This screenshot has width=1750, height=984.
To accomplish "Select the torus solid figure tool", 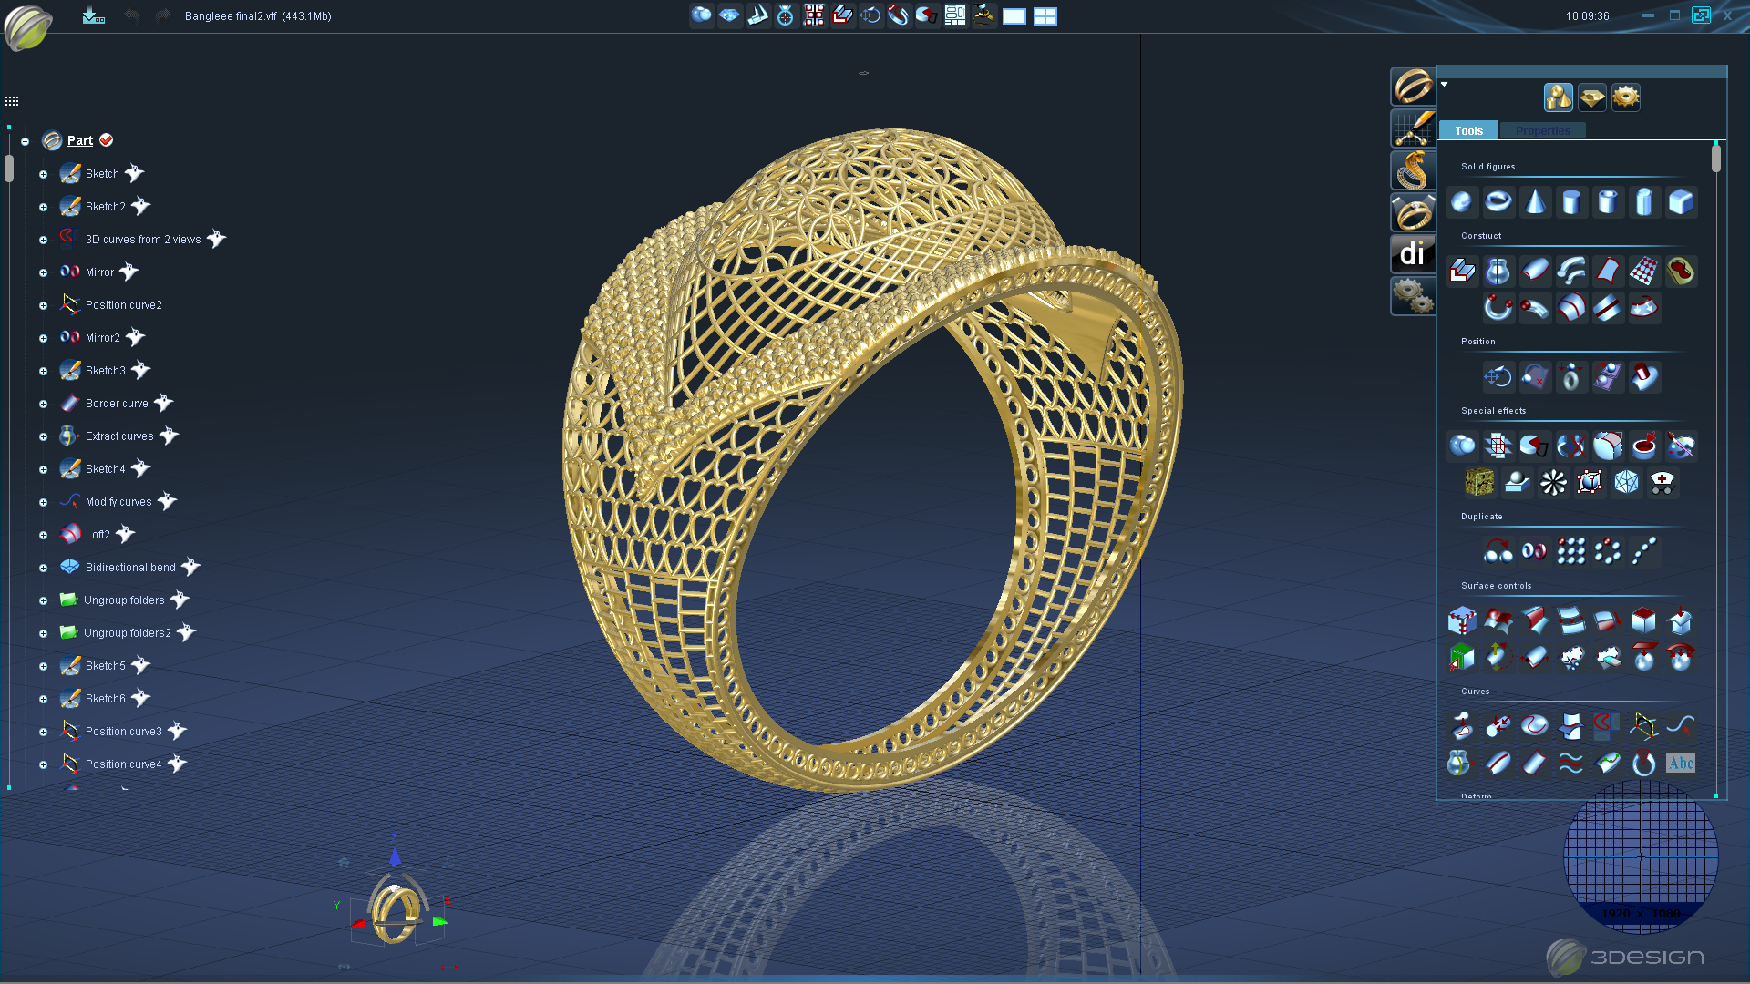I will coord(1498,201).
